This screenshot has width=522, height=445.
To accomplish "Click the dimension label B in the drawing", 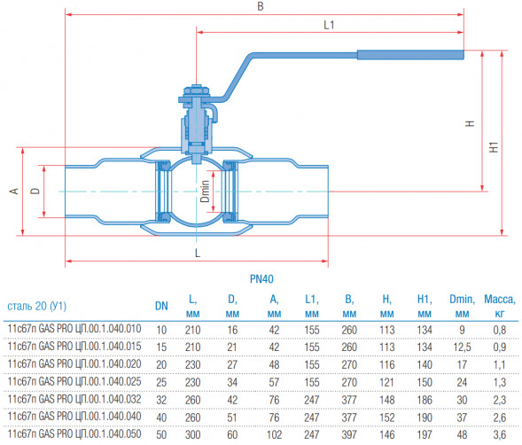I will [x=261, y=6].
